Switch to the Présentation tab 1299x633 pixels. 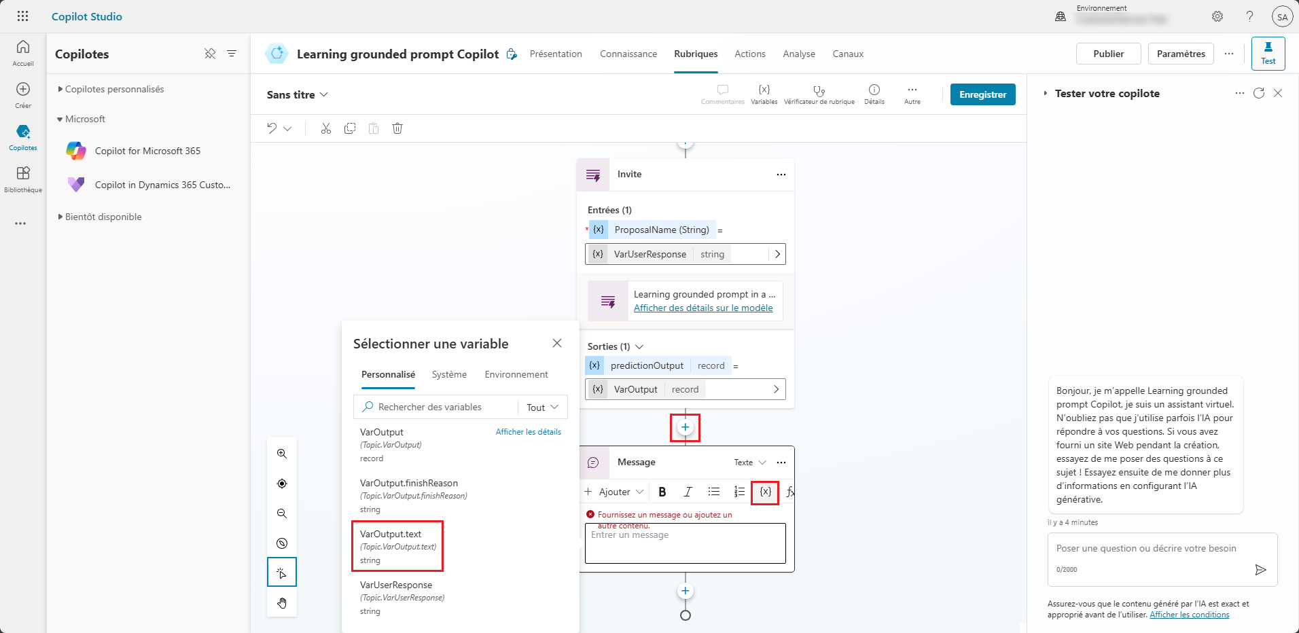coord(556,54)
